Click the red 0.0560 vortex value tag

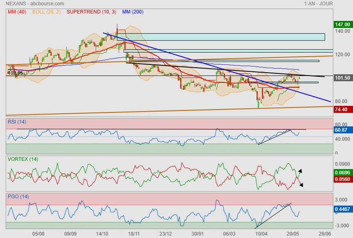[x=342, y=179]
